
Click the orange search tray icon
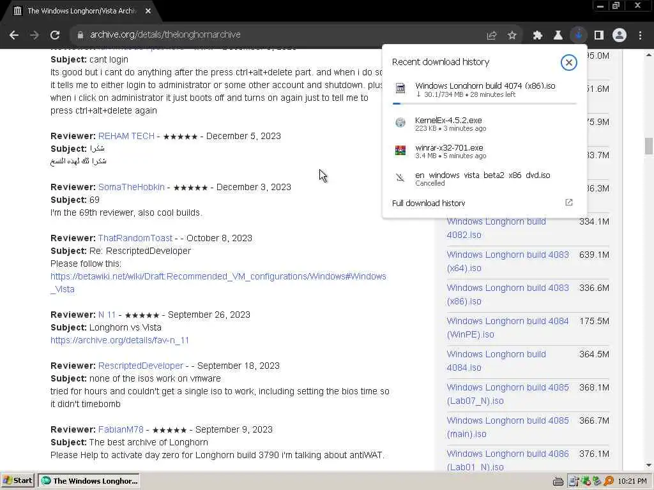609,481
